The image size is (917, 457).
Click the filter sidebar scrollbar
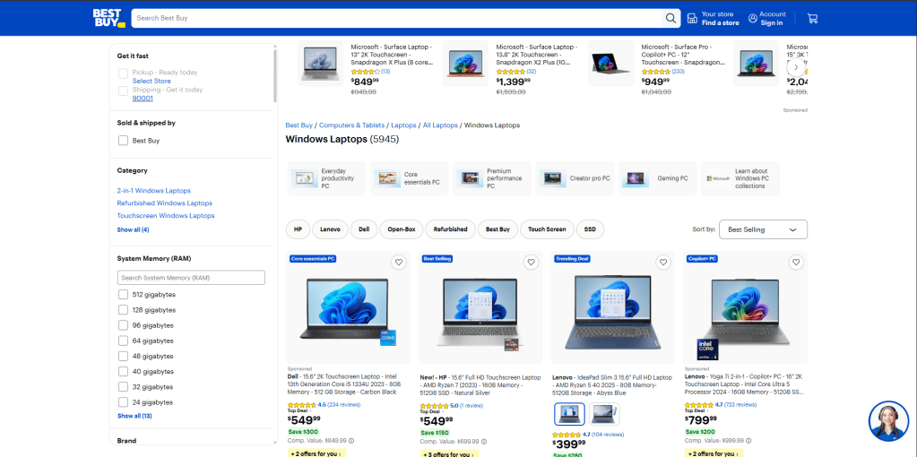tap(275, 74)
